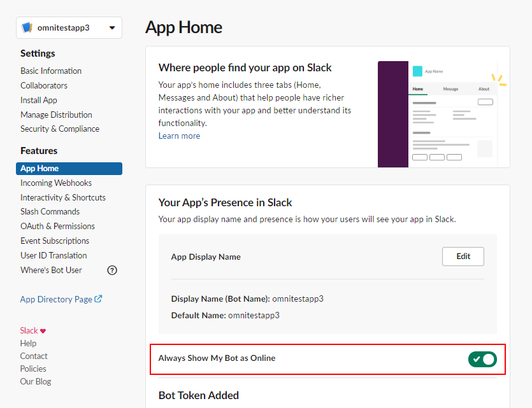
Task: Click the 'Bot Token Added' heading
Action: [199, 395]
